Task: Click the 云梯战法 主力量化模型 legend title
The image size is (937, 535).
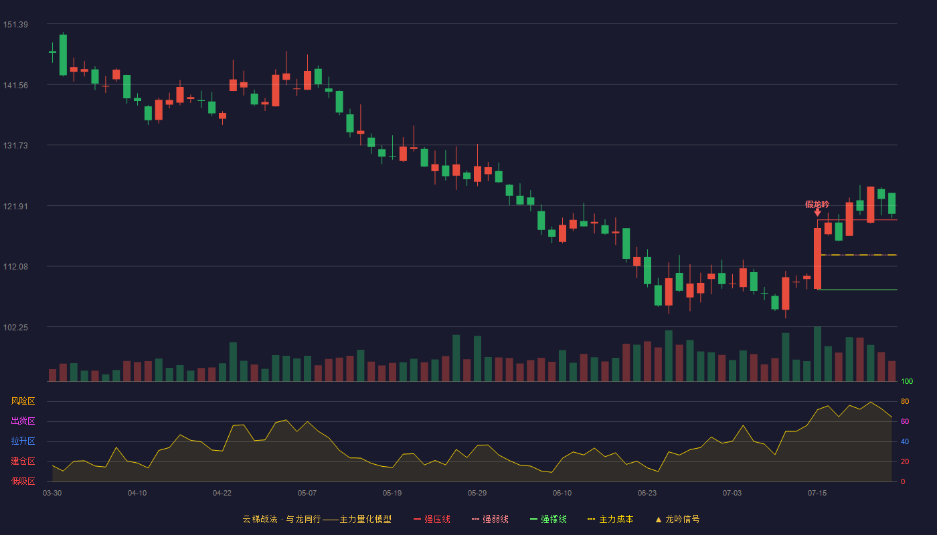Action: [317, 519]
